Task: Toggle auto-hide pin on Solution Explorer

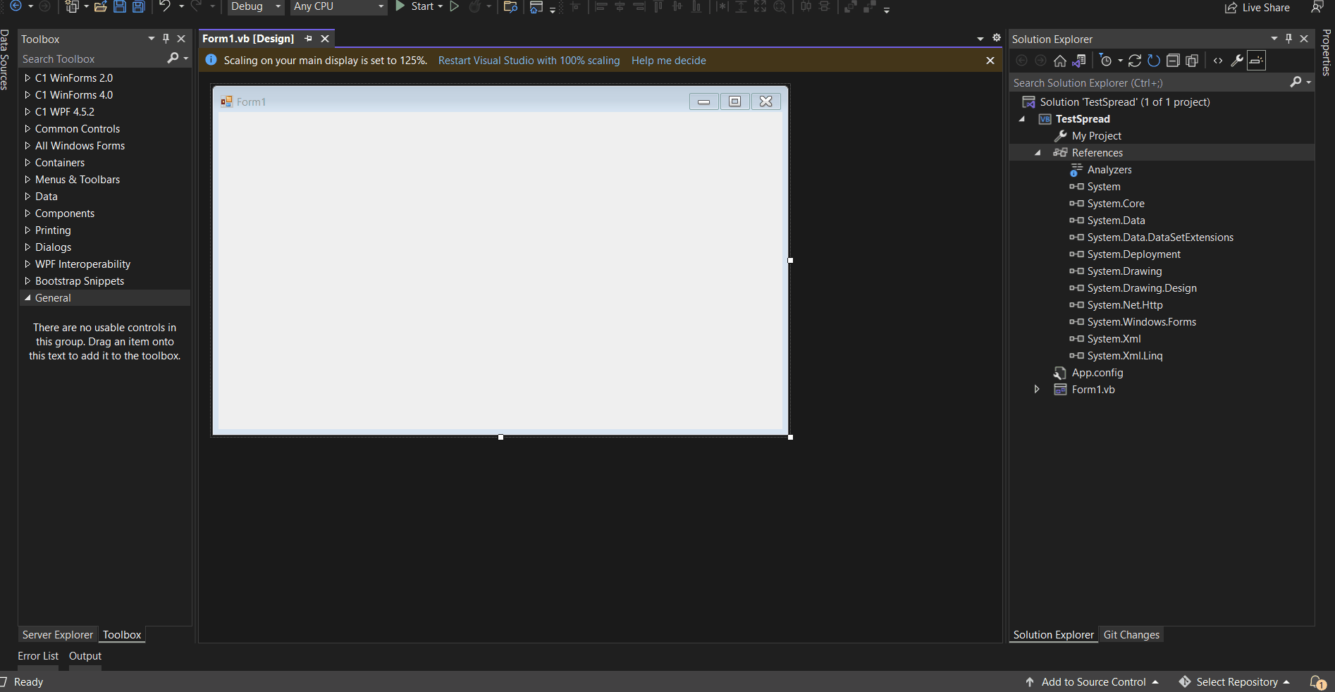Action: 1289,39
